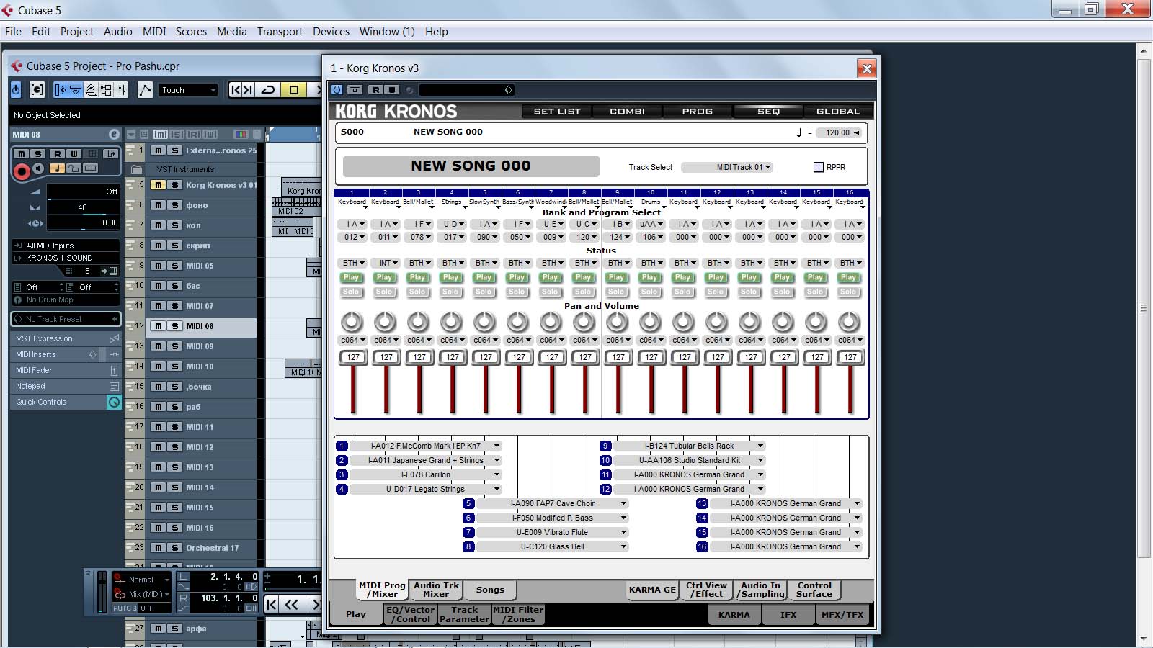Viewport: 1153px width, 648px height.
Task: Click the yellow Stop button in the toolbar
Action: (x=294, y=90)
